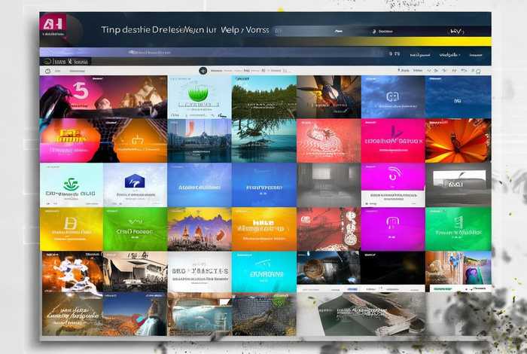This screenshot has width=527, height=354.
Task: Click the blue house icon tile
Action: point(134,182)
